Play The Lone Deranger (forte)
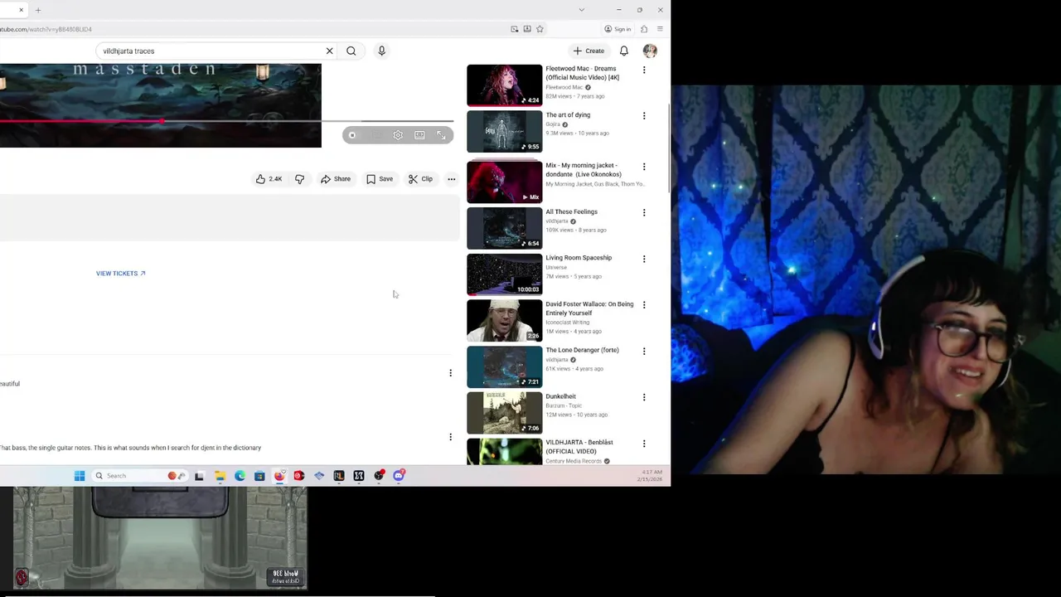 coord(504,366)
